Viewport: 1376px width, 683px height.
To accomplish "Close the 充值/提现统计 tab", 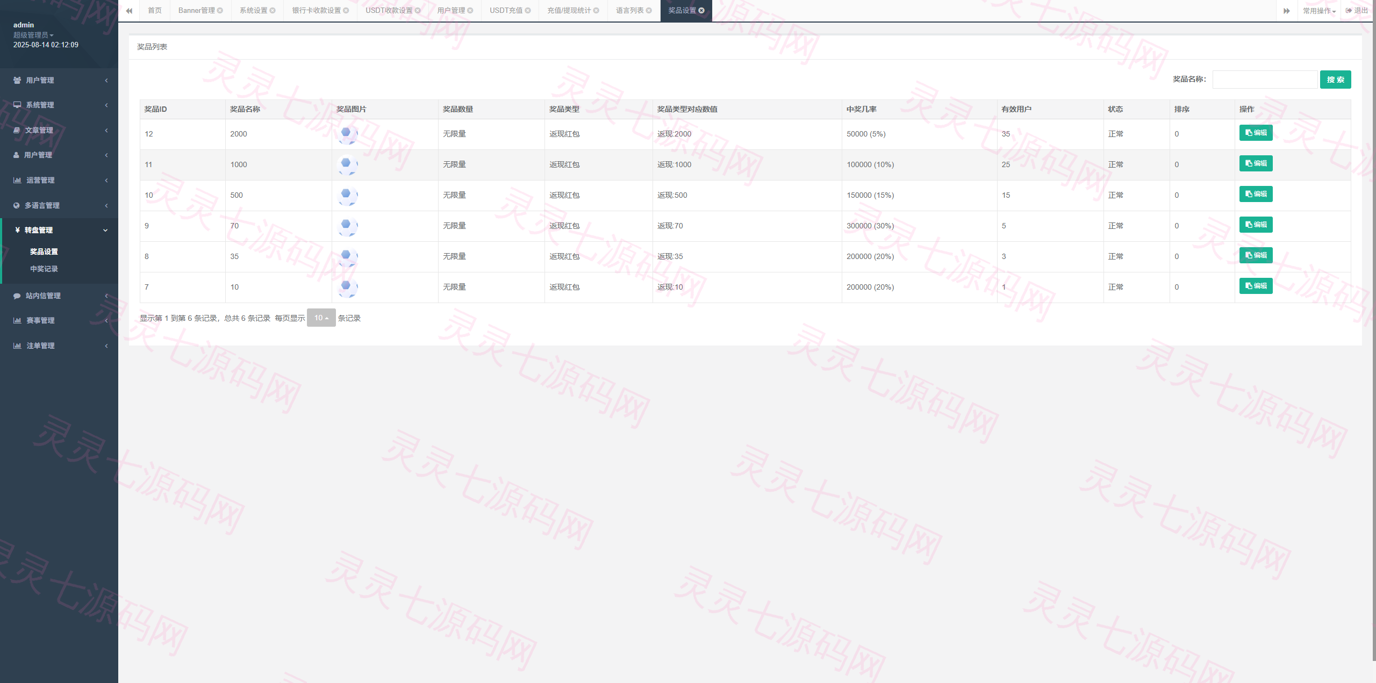I will (596, 11).
